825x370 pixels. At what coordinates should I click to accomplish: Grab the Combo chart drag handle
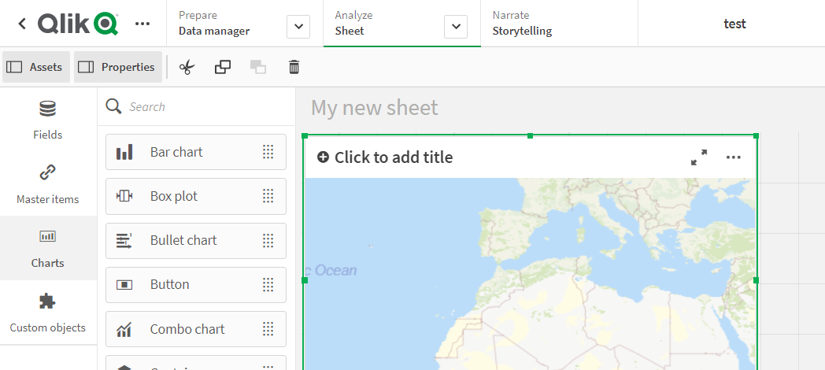point(268,330)
